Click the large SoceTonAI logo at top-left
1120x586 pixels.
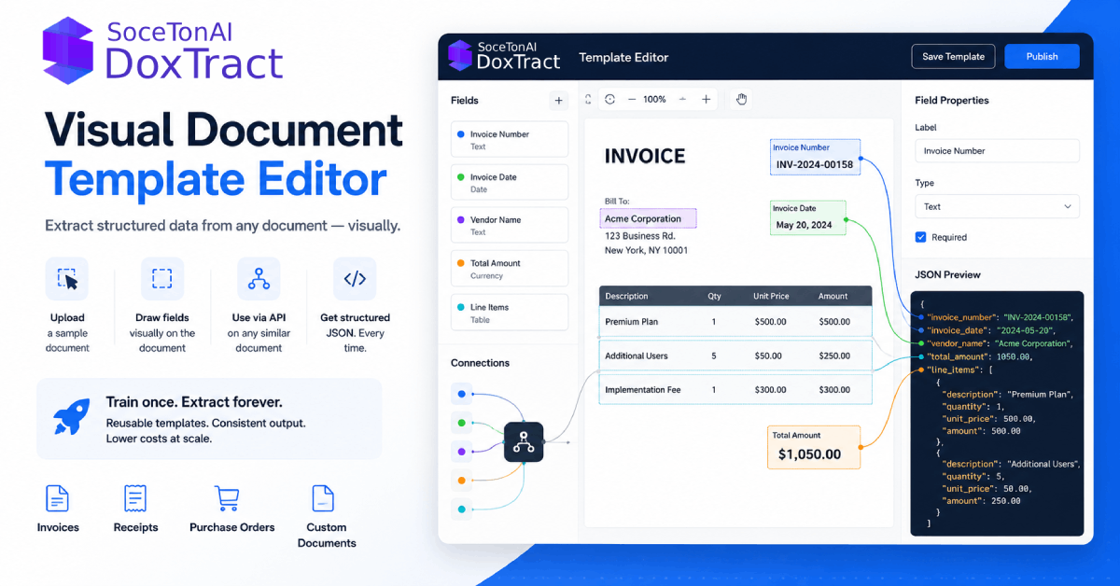[x=163, y=51]
